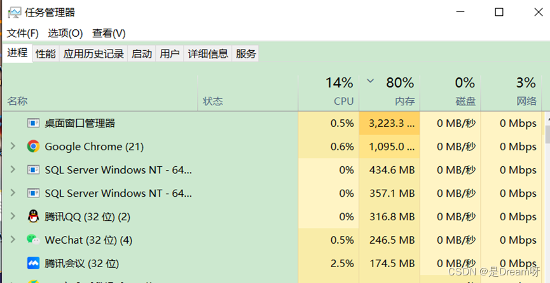Click Chrome's 0 MB/秒 disk cell
550x283 pixels.
450,147
